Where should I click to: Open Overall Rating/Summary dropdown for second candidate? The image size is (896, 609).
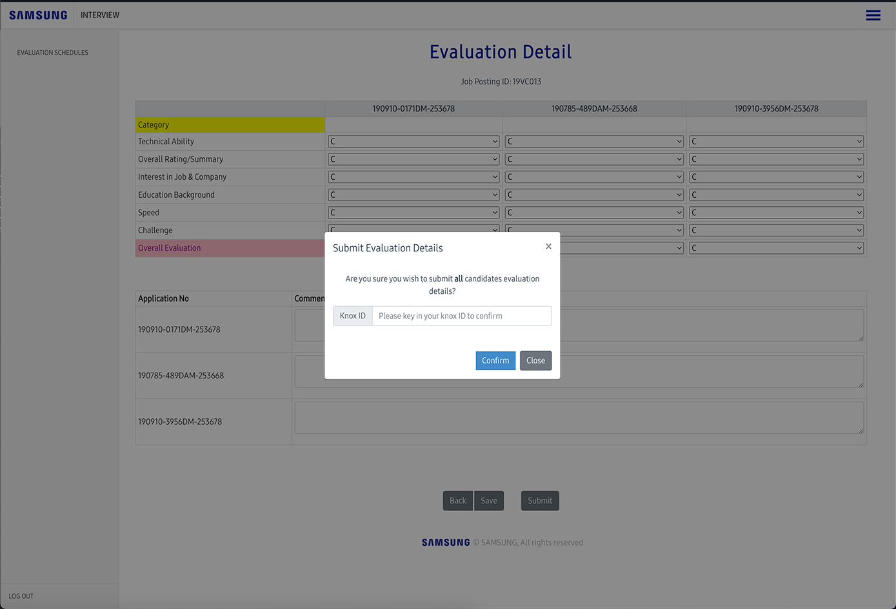tap(593, 159)
